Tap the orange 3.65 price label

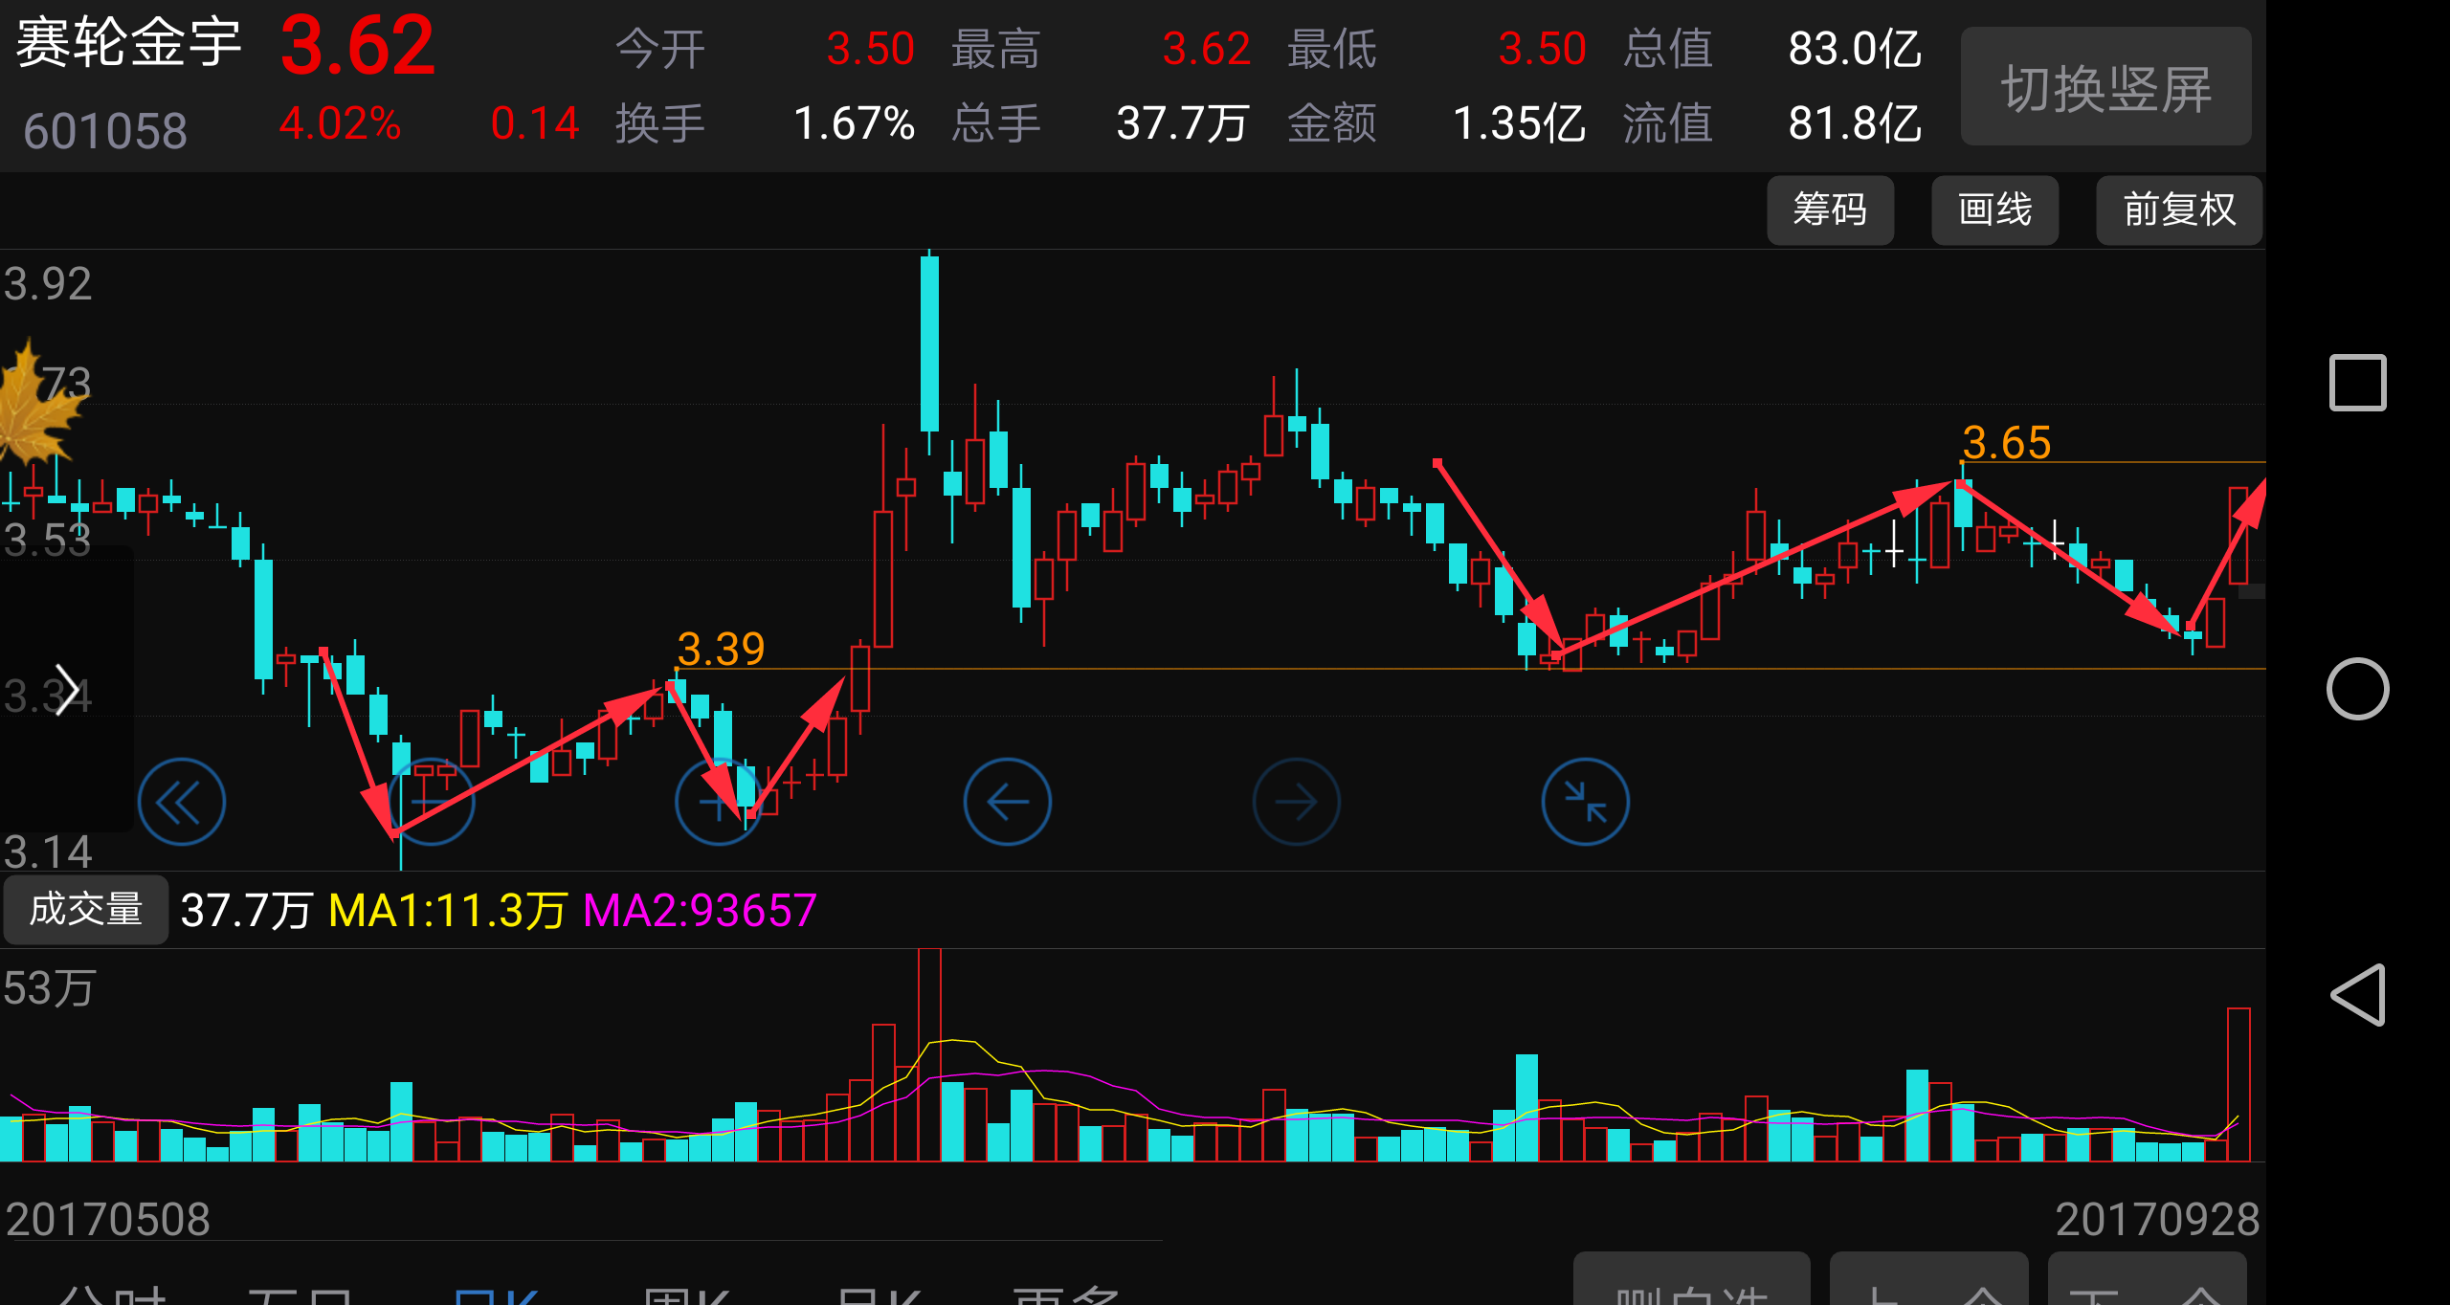[2006, 443]
